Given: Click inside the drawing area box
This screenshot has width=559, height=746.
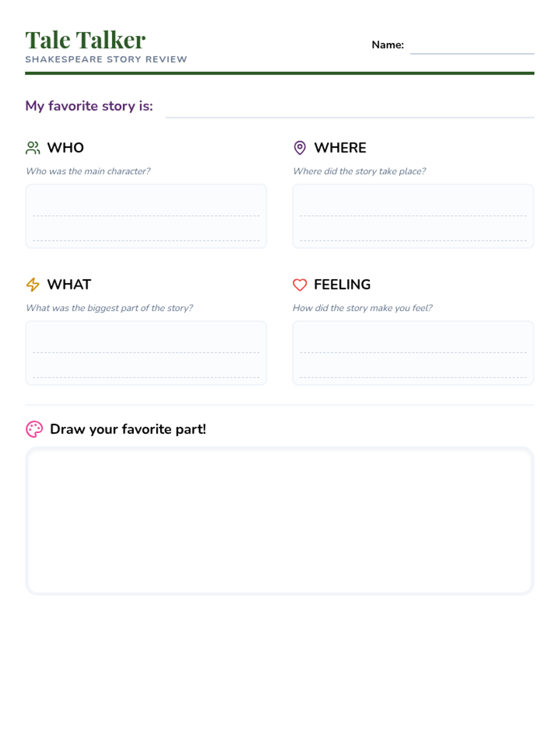Looking at the screenshot, I should point(279,520).
